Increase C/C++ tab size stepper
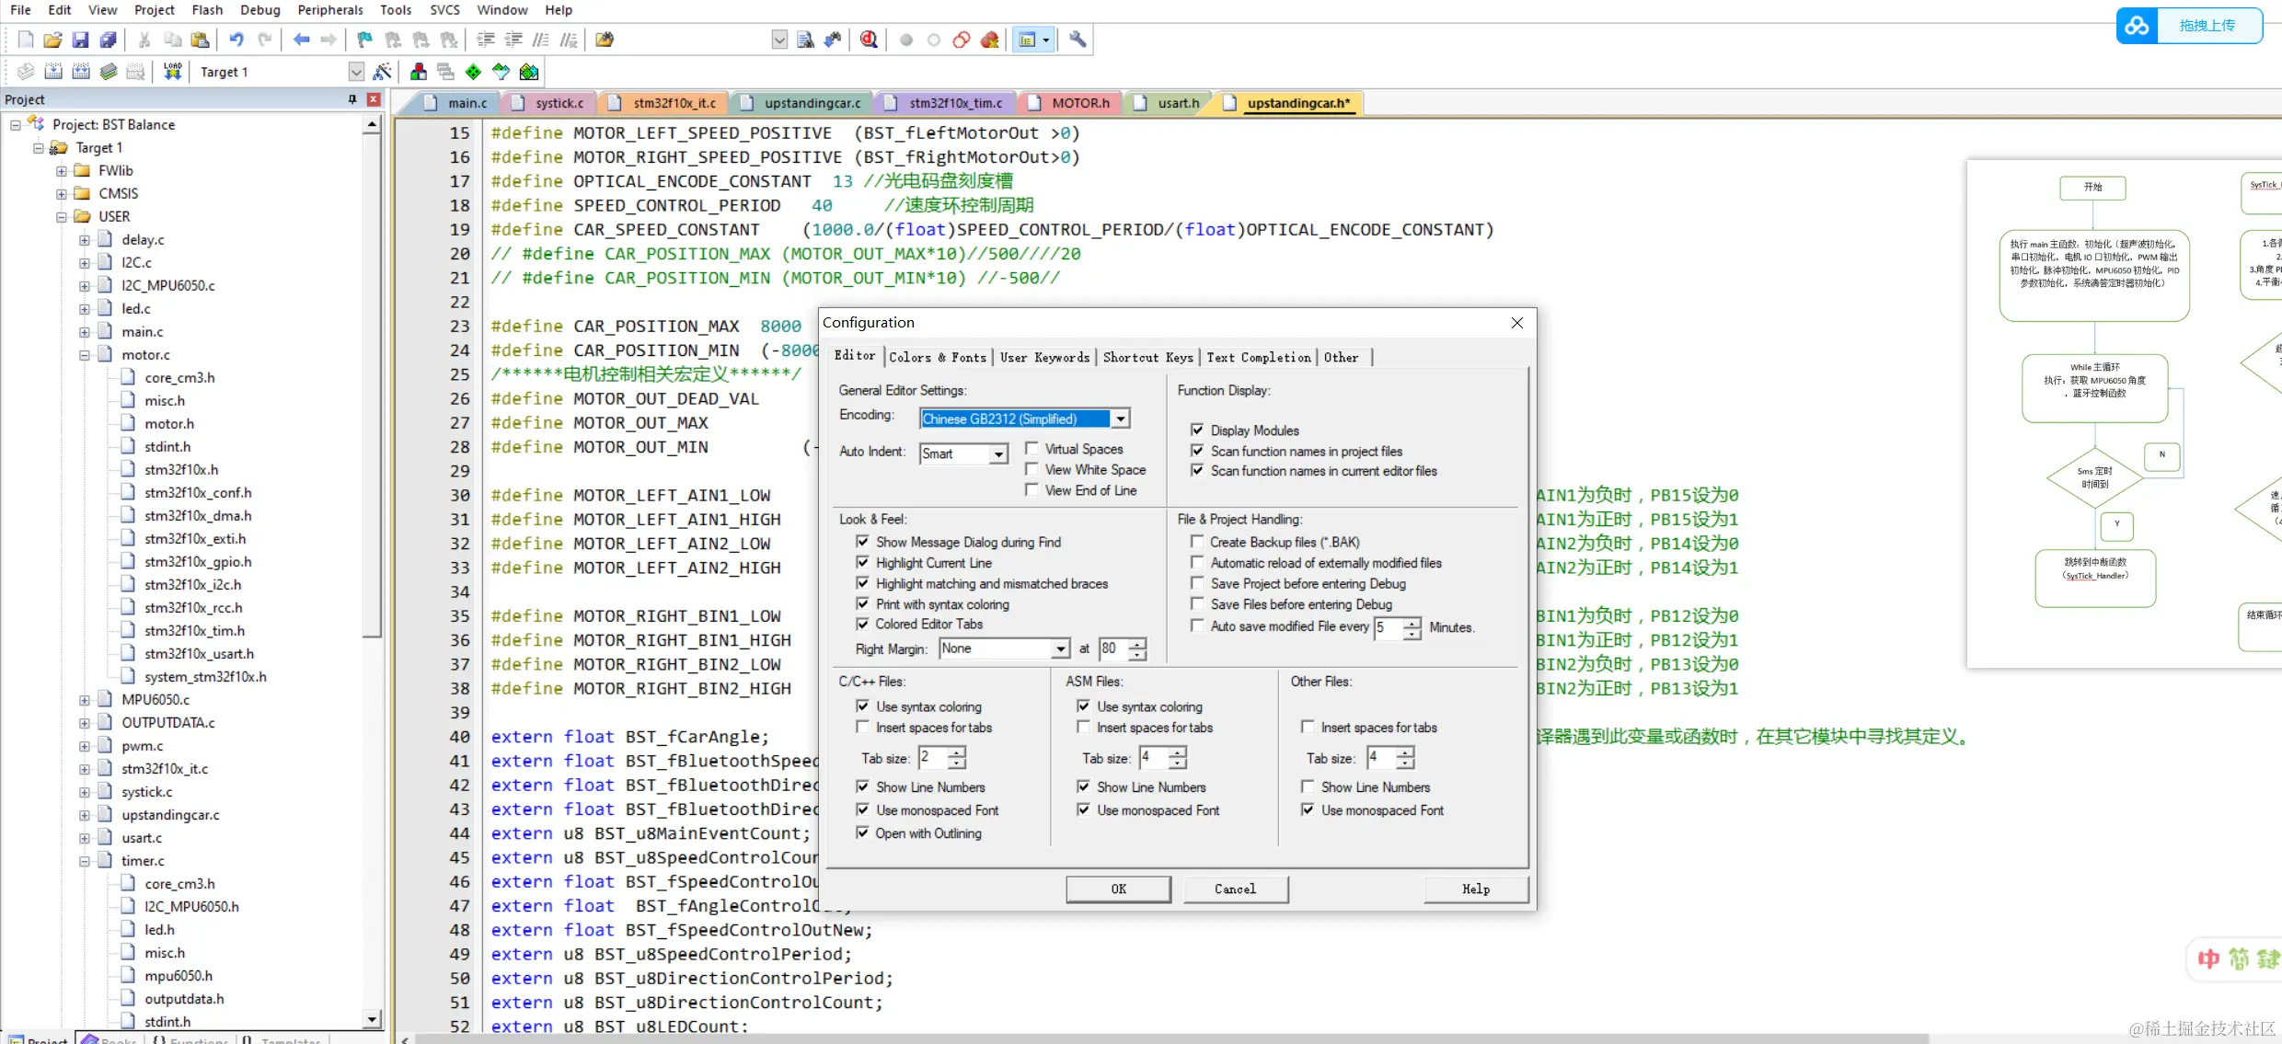Viewport: 2282px width, 1044px height. tap(957, 751)
